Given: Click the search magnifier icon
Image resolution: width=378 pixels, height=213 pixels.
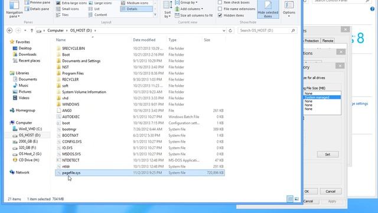Looking at the screenshot, I should click(x=293, y=30).
